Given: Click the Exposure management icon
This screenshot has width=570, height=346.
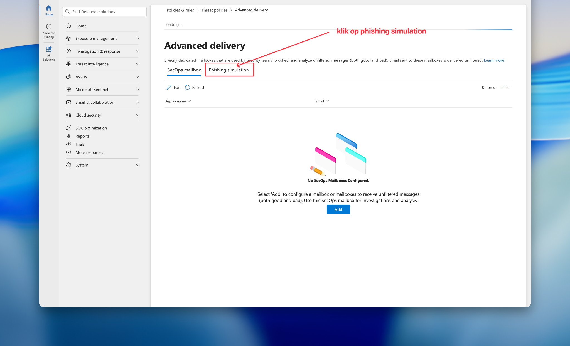Looking at the screenshot, I should click(x=68, y=38).
